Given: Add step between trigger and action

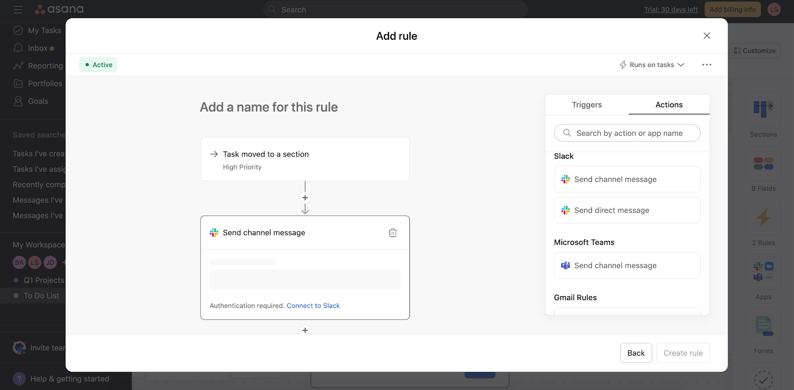Looking at the screenshot, I should pos(305,198).
